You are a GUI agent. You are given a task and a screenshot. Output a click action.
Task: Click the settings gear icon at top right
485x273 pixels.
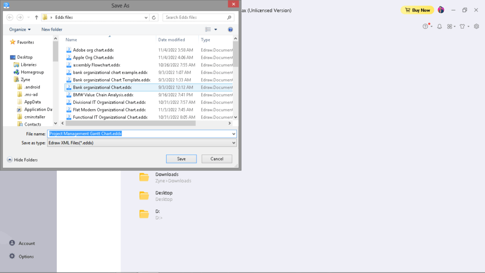[x=476, y=27]
